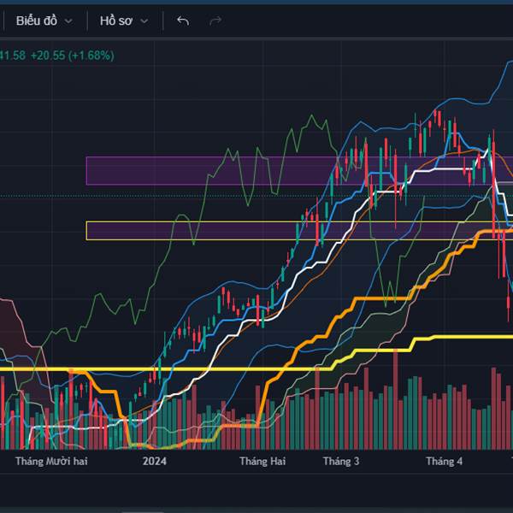Click the Tháng 4 axis label
The height and width of the screenshot is (513, 513).
(445, 462)
